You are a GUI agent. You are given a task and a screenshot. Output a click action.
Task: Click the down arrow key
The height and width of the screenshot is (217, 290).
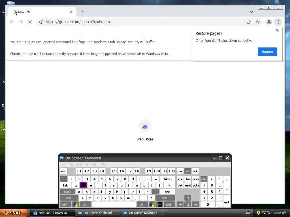188,205
